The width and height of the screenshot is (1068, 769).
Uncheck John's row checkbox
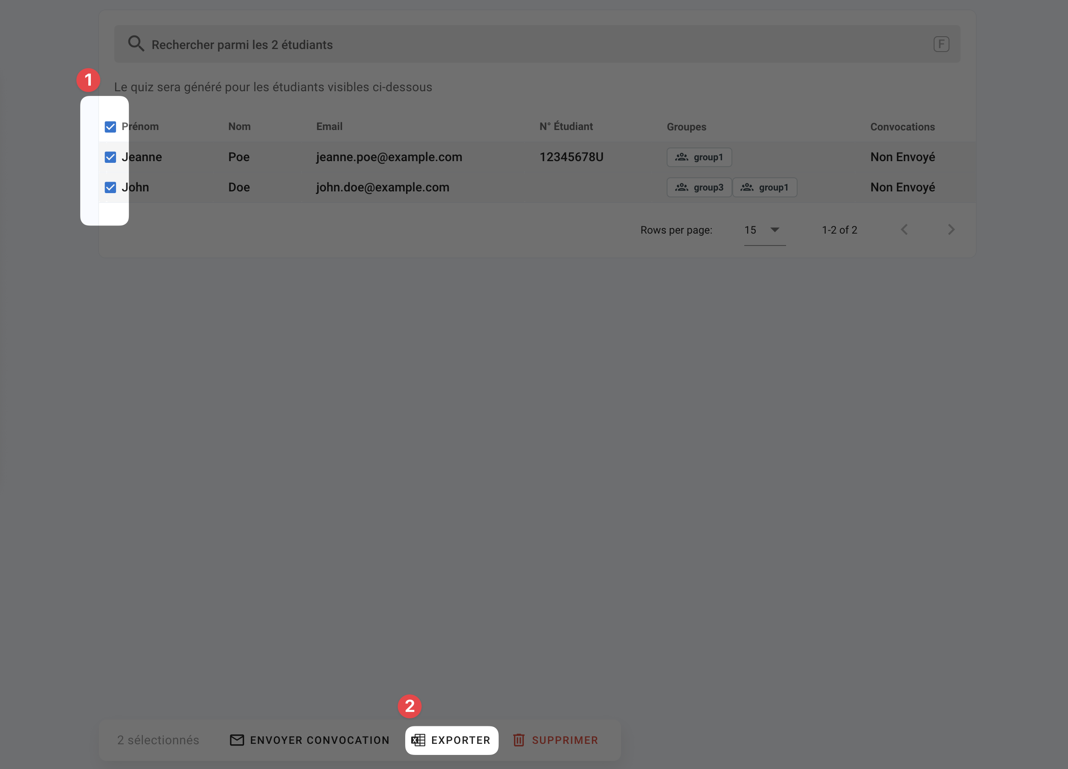click(110, 187)
